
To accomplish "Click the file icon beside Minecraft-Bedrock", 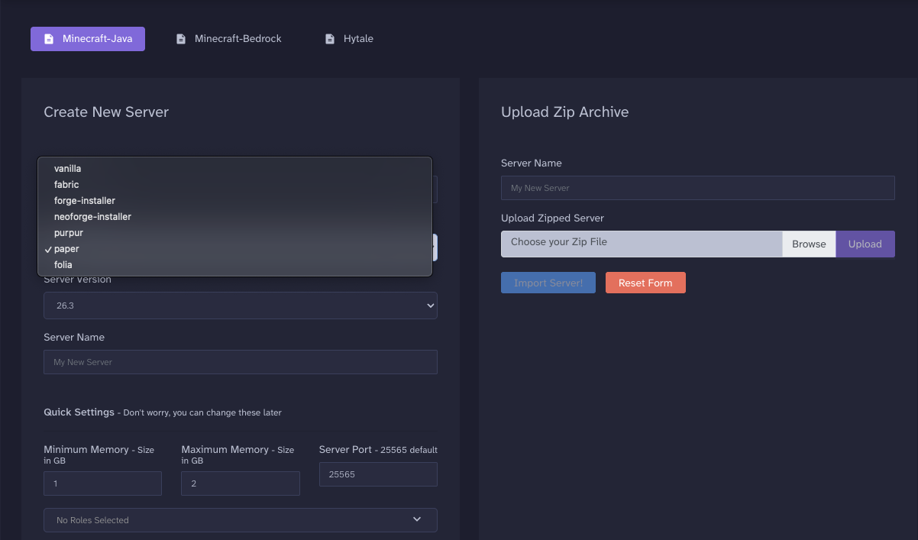I will (x=181, y=39).
